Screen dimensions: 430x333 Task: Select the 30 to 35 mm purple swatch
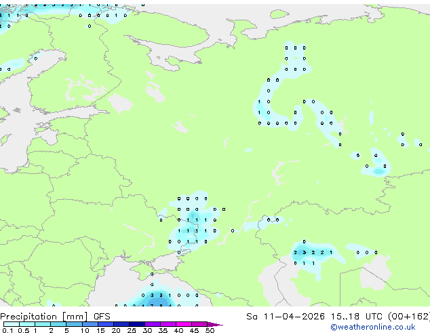[x=153, y=324]
